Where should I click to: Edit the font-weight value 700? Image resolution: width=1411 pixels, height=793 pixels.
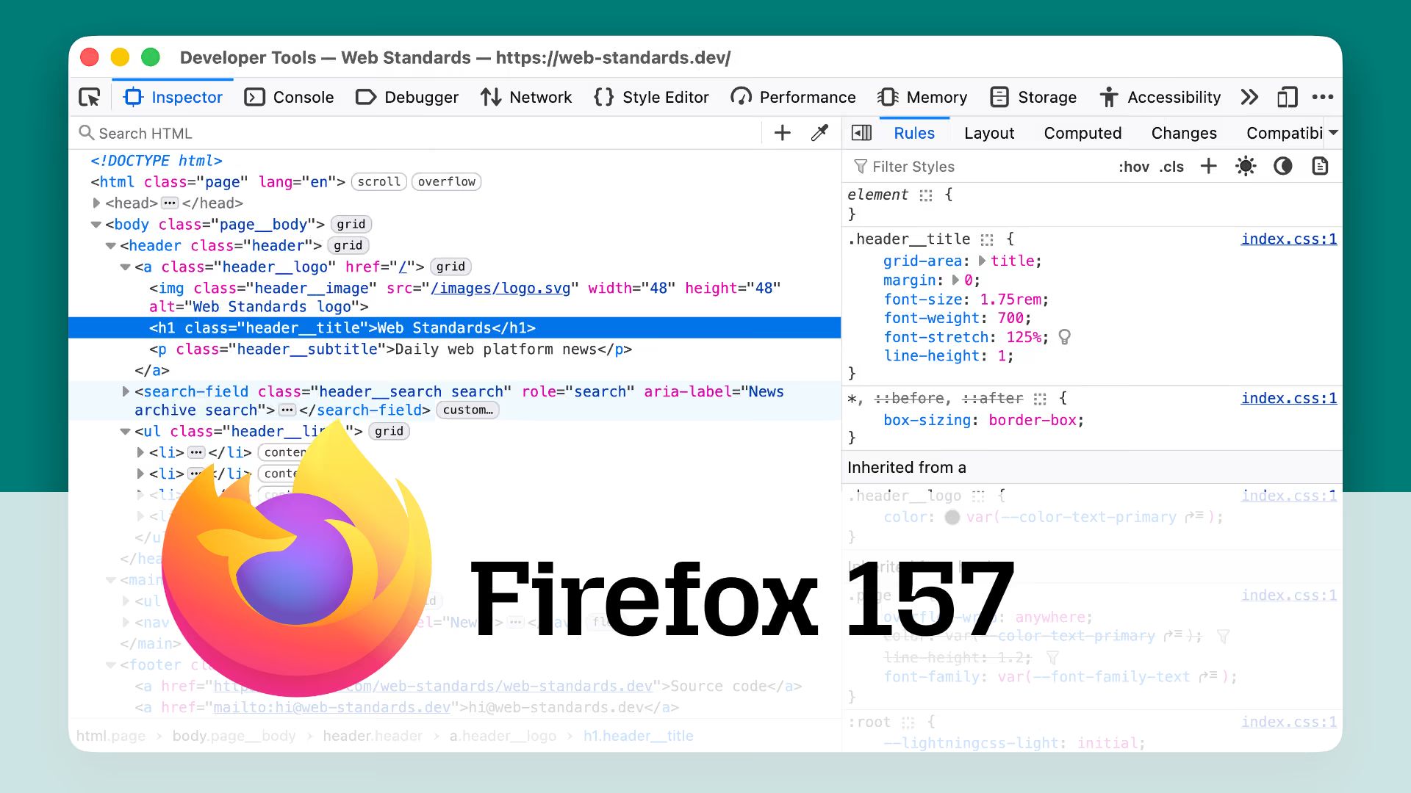(x=1010, y=318)
